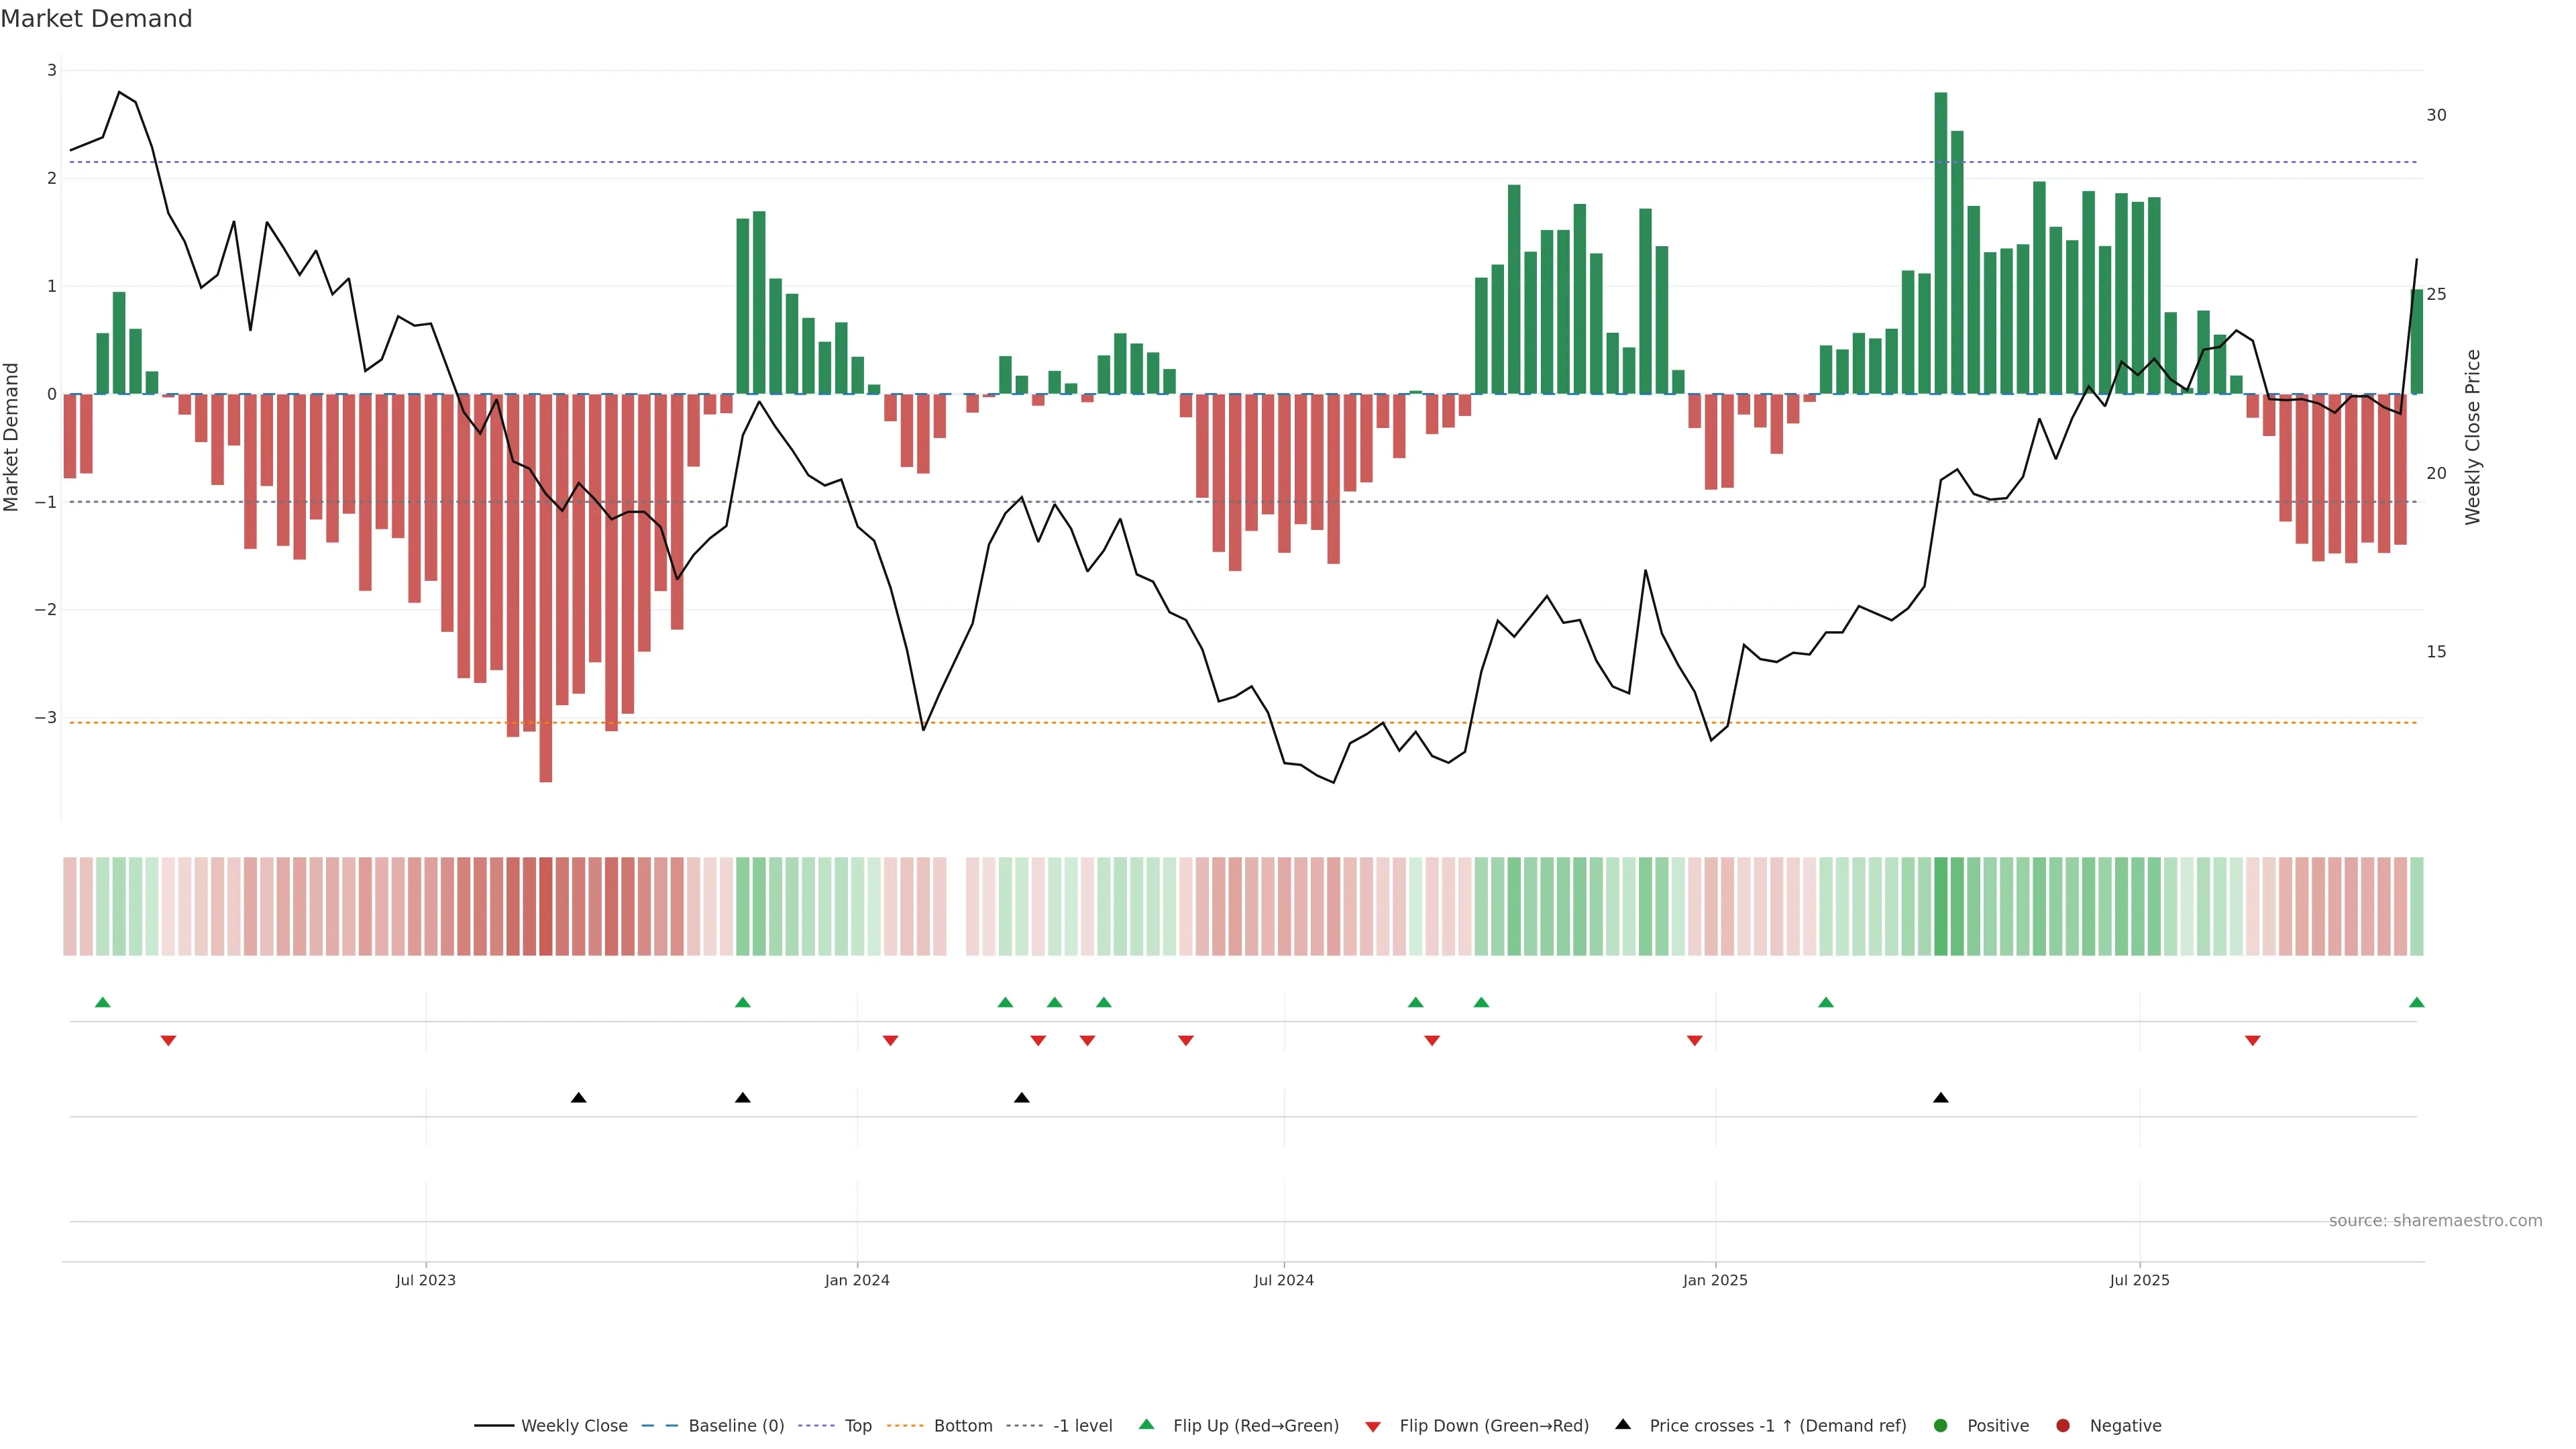Screen dimensions: 2576x1449
Task: Click the last green flip-up marker
Action: point(2416,1003)
